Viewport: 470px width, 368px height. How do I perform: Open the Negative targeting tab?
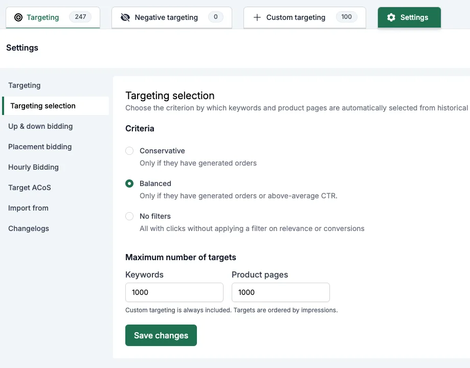[x=172, y=17]
